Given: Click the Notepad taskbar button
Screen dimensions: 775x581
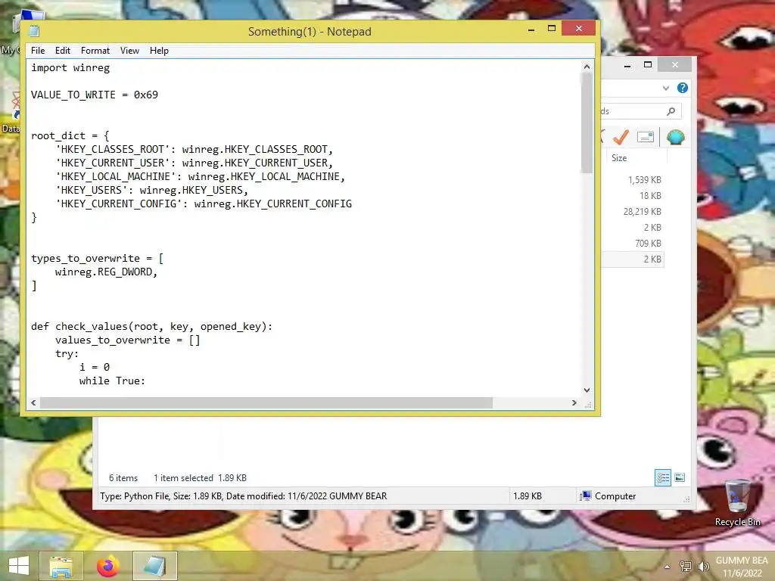Looking at the screenshot, I should pyautogui.click(x=154, y=566).
